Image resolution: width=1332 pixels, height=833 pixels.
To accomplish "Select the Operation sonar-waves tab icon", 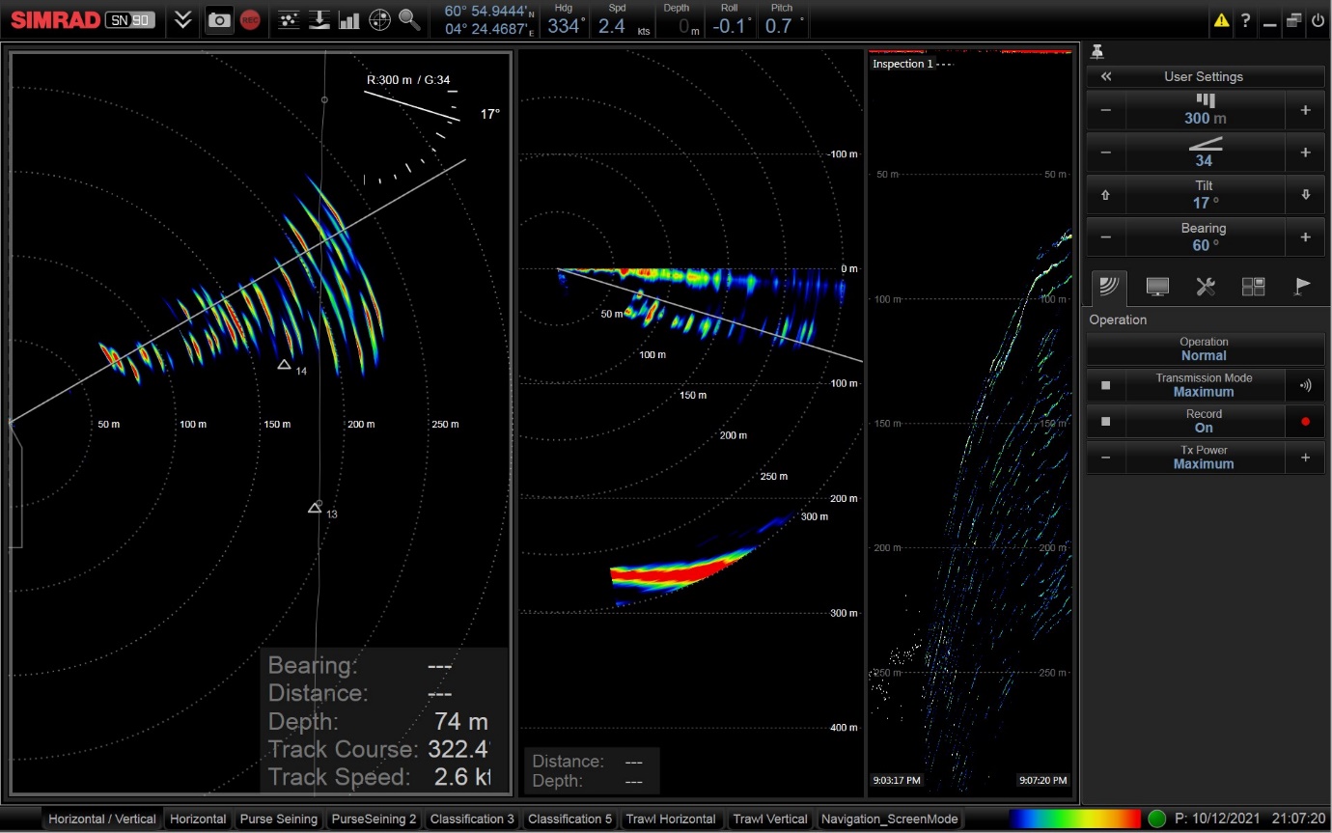I will 1110,287.
